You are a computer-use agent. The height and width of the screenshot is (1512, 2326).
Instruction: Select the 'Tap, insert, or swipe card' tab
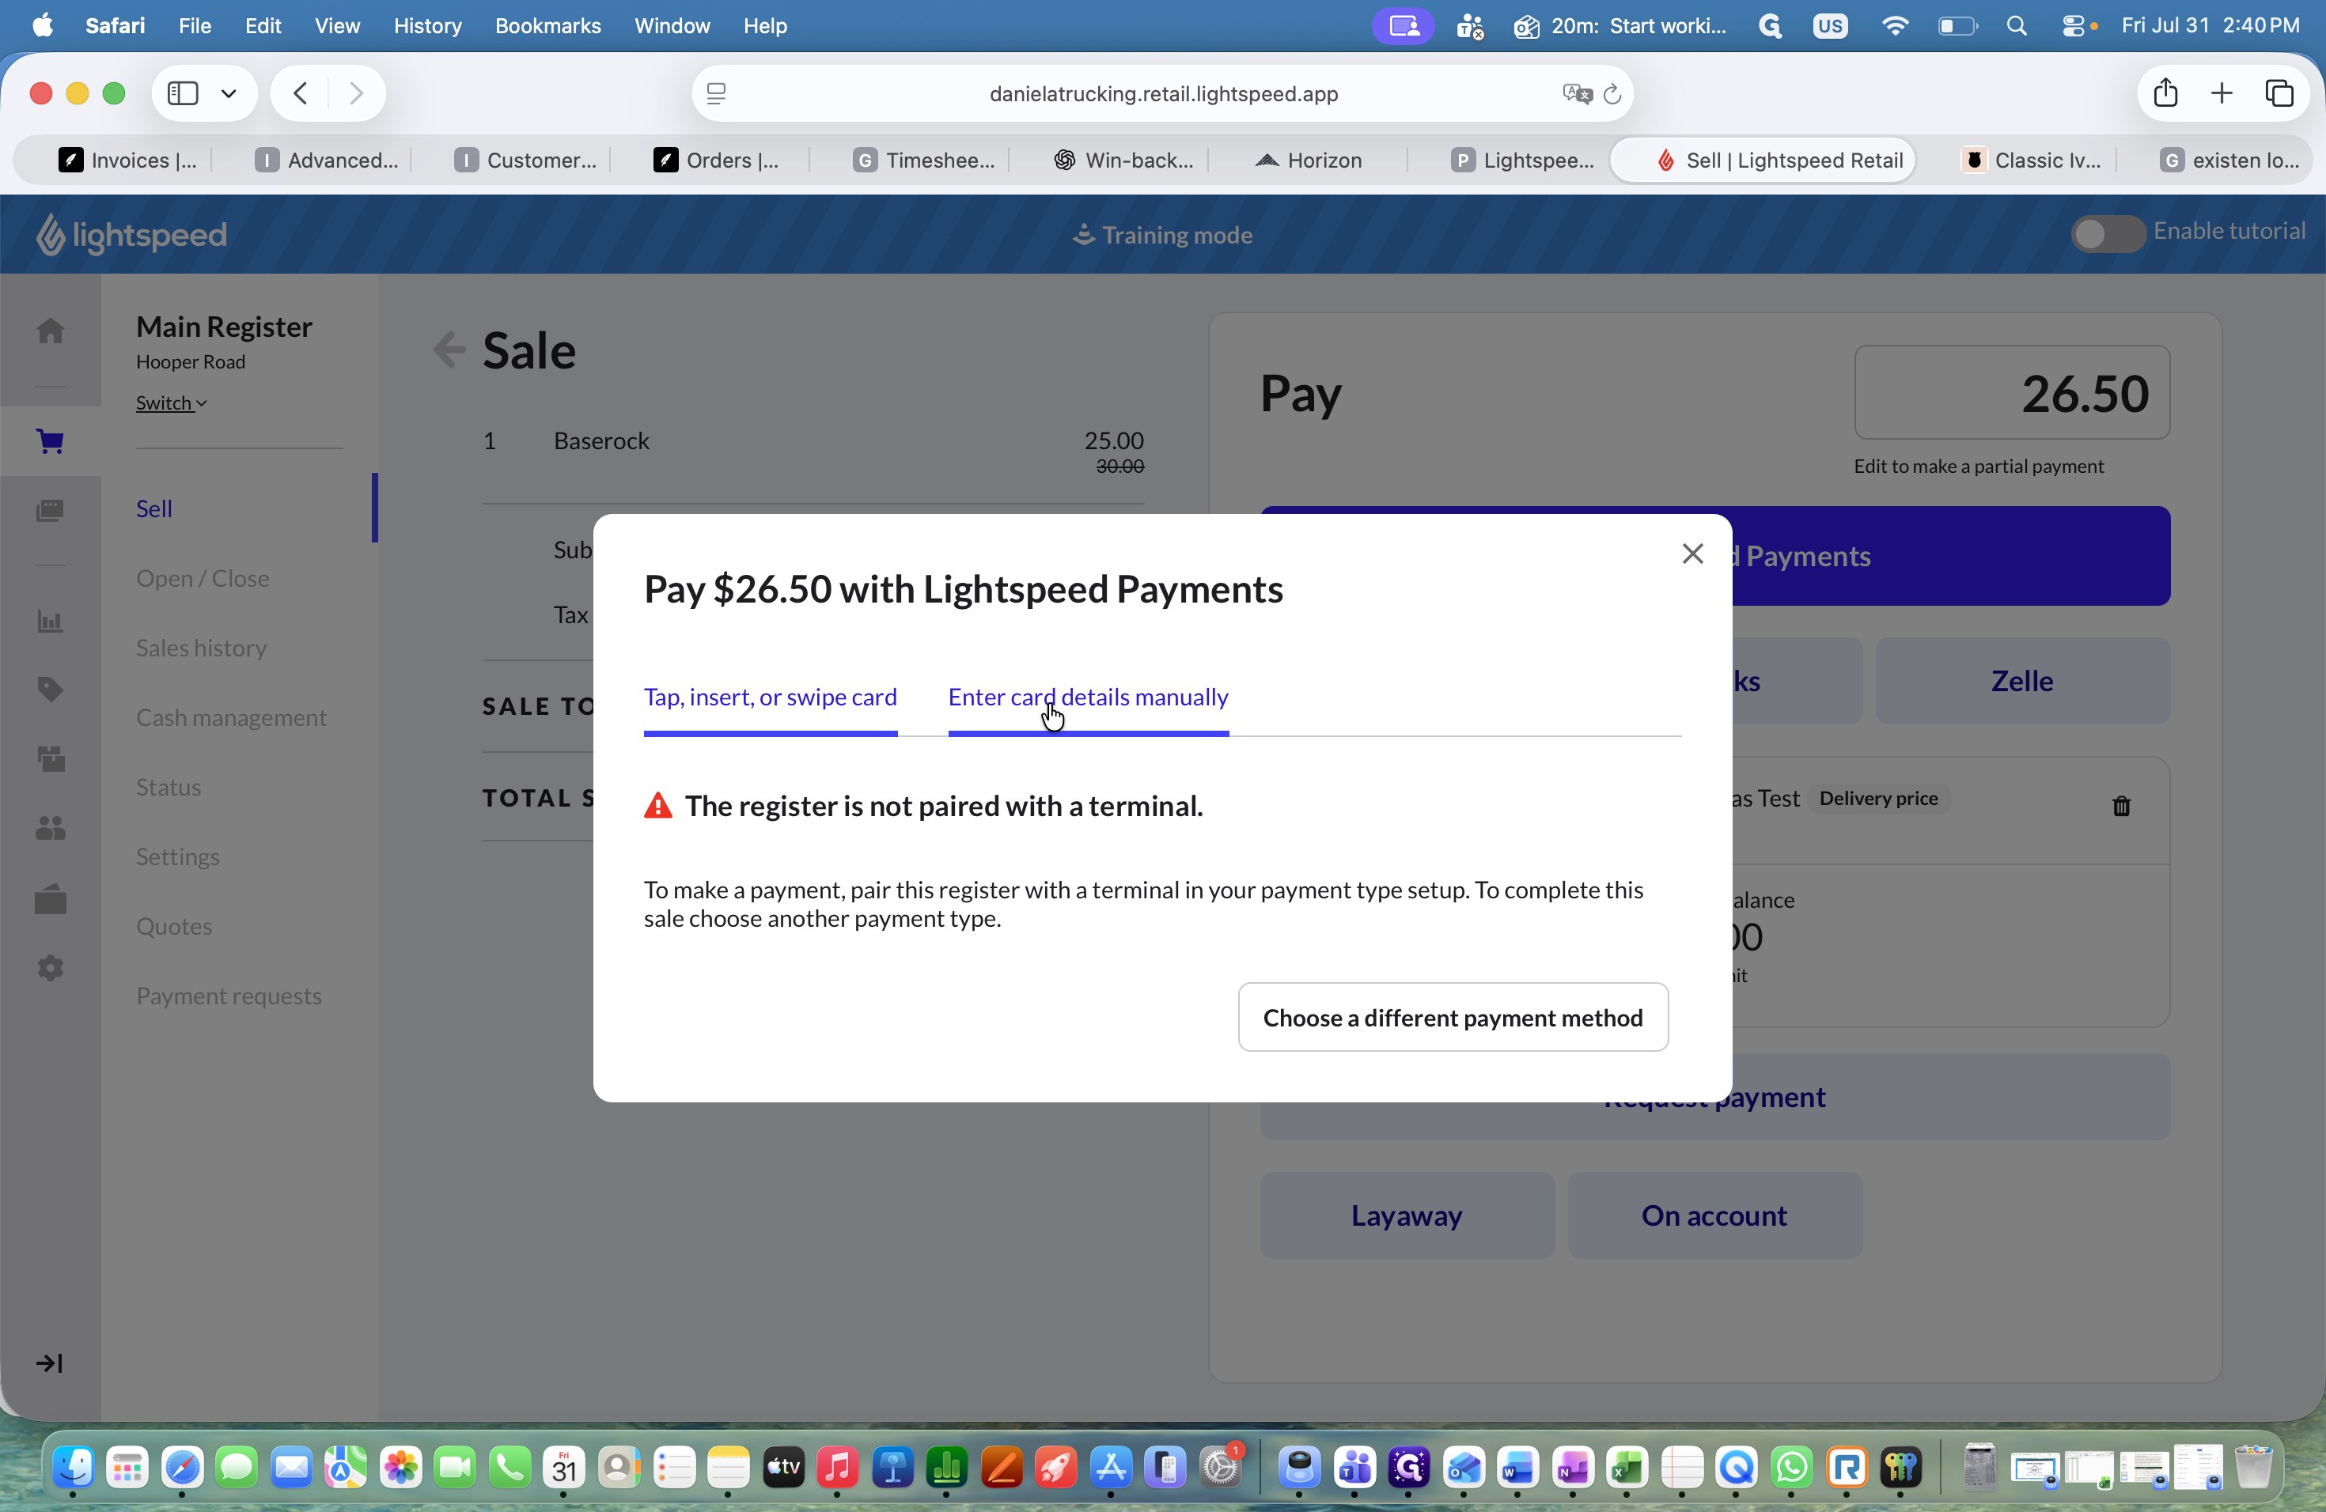point(770,697)
